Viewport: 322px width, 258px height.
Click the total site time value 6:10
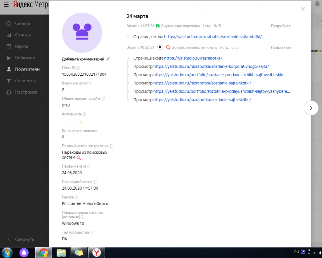tap(66, 105)
